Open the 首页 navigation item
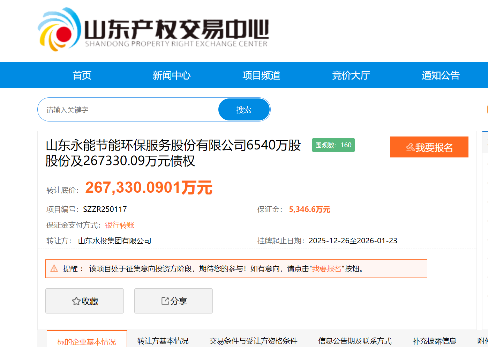Viewport: 488px width, 347px height. coord(82,75)
